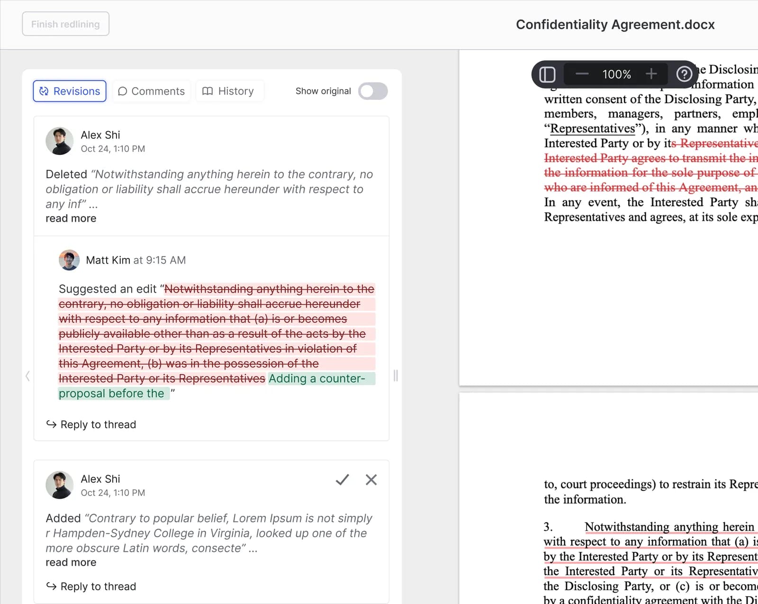The image size is (758, 604).
Task: Toggle the document sidebar panel icon
Action: 547,74
